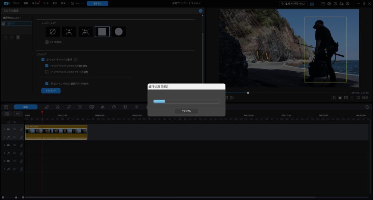373x200 pixels.
Task: Open the ファイル menu
Action: pos(16,3)
